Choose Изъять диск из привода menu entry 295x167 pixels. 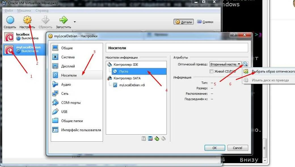(269, 80)
